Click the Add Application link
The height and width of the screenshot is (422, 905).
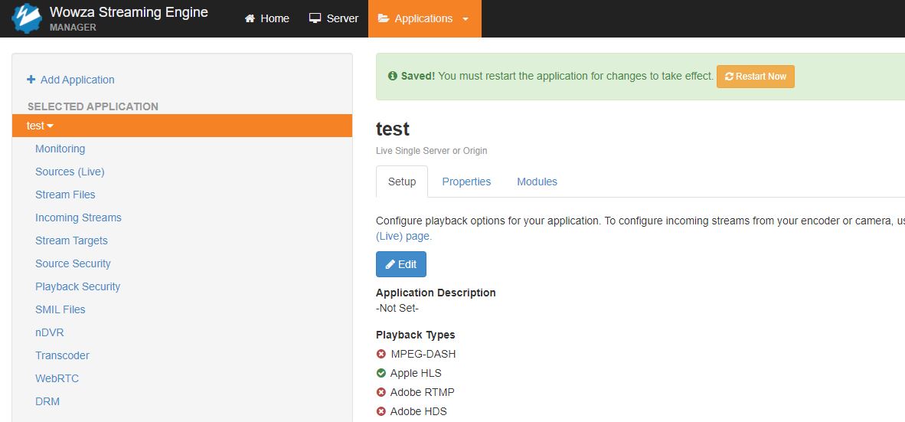tap(77, 80)
